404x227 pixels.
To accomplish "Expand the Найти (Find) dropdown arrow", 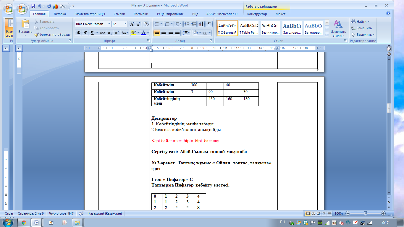I will point(369,22).
